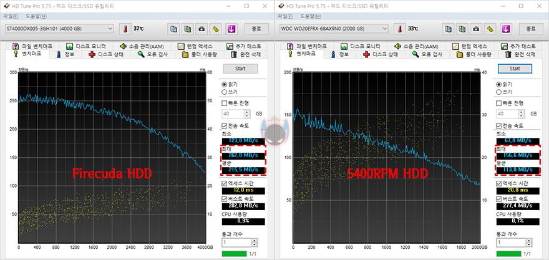
Task: Open 추가 테스트 tab in left window
Action: tap(244, 46)
